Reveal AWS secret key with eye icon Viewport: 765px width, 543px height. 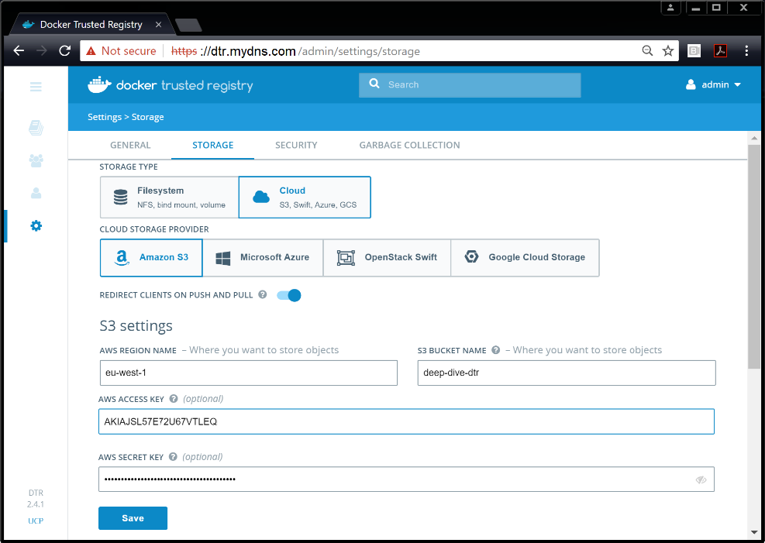pos(701,479)
